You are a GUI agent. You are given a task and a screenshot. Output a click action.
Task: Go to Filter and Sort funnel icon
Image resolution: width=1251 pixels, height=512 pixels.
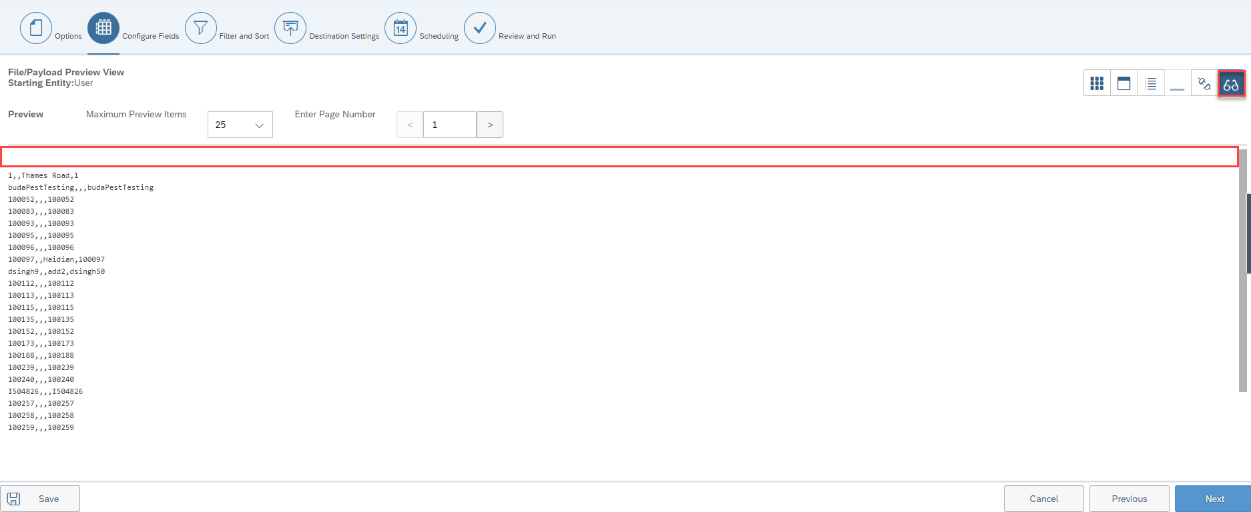click(x=201, y=28)
